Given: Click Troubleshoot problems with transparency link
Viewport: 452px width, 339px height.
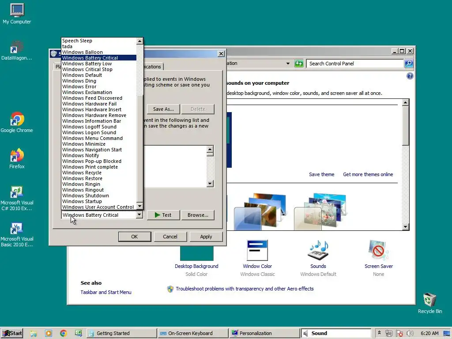Looking at the screenshot, I should [x=245, y=289].
